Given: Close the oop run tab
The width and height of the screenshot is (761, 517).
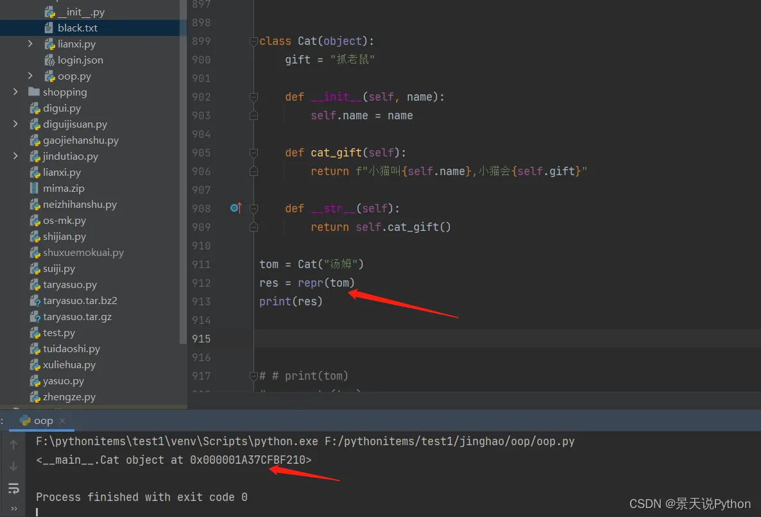Looking at the screenshot, I should (62, 421).
